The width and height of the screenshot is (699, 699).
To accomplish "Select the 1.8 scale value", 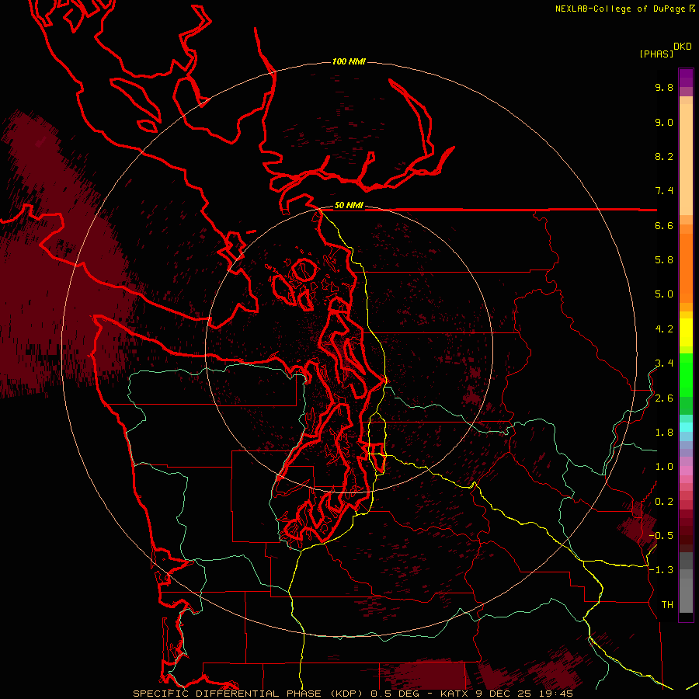I will pos(664,433).
